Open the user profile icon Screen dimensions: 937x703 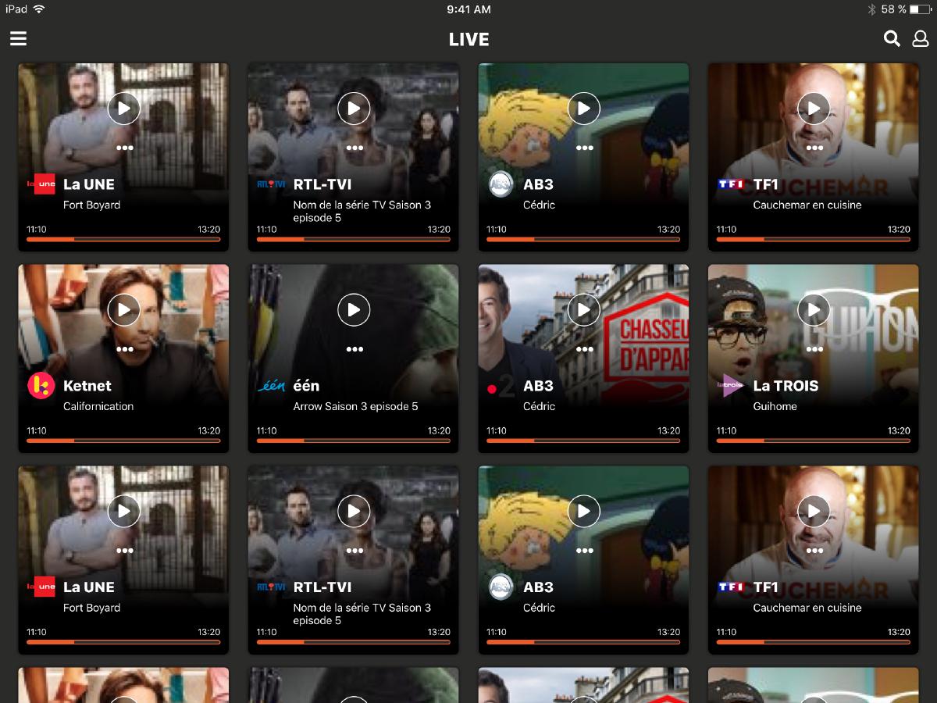(921, 38)
